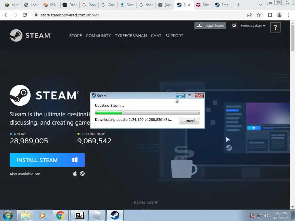Open a new tab with the plus icon
The width and height of the screenshot is (295, 221).
pos(238,5)
